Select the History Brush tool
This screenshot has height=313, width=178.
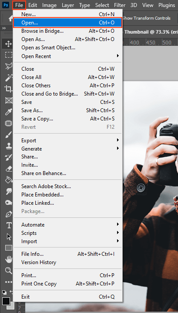(x=9, y=158)
